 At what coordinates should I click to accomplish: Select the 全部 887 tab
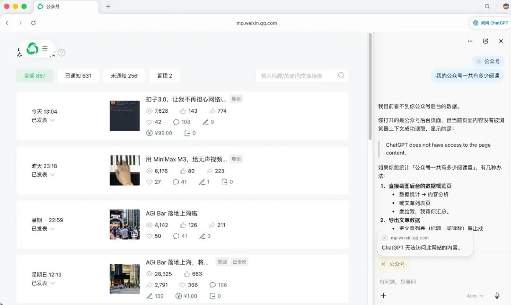pyautogui.click(x=35, y=76)
